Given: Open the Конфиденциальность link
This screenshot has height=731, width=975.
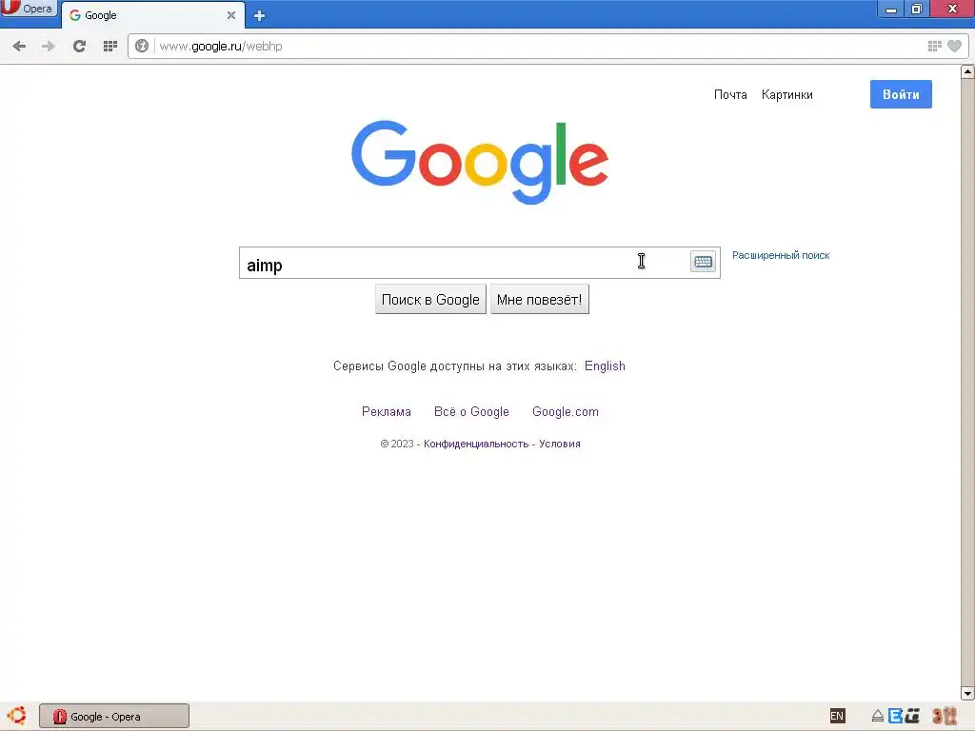Looking at the screenshot, I should (x=476, y=444).
